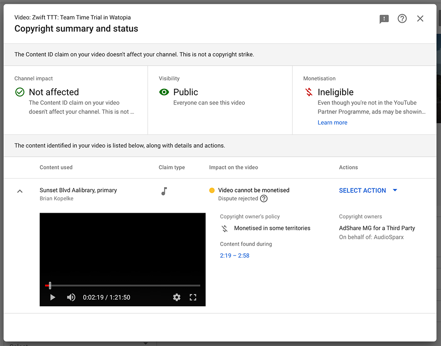This screenshot has width=441, height=346.
Task: Collapse the Sunset Blvd claim row
Action: pos(20,191)
